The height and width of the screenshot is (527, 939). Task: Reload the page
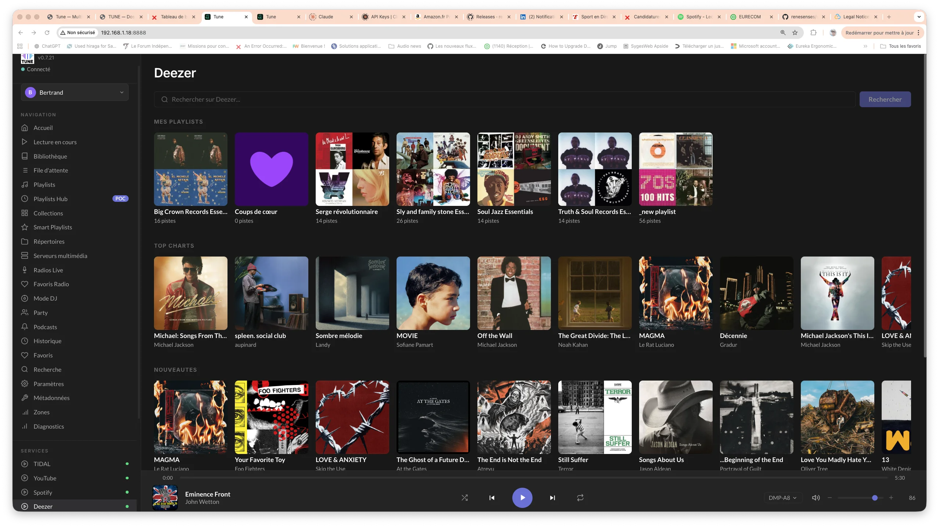coord(47,33)
